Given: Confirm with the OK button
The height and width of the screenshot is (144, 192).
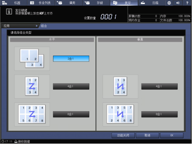Looking at the screenshot, I should (172, 135).
